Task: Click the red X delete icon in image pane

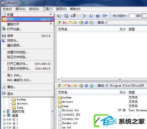Action: pos(64,22)
